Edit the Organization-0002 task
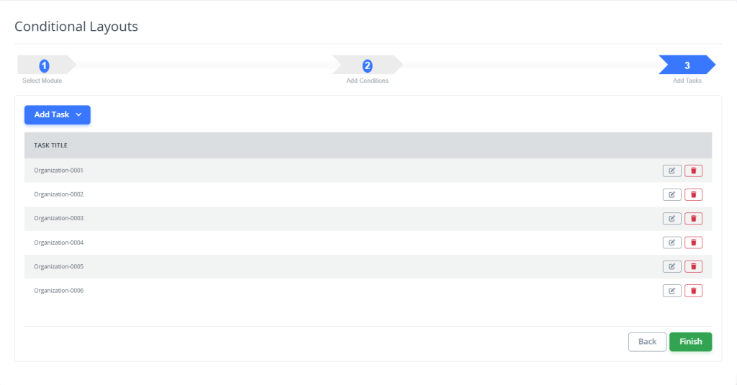737x385 pixels. point(672,194)
